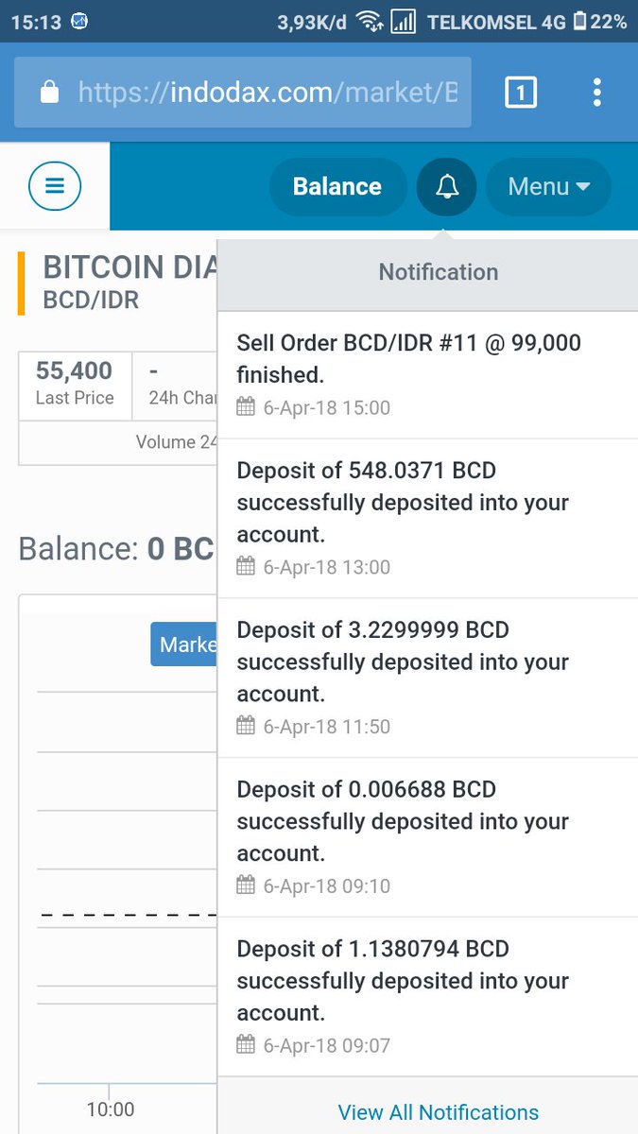Open View All Notifications link
638x1134 pixels.
[439, 1112]
